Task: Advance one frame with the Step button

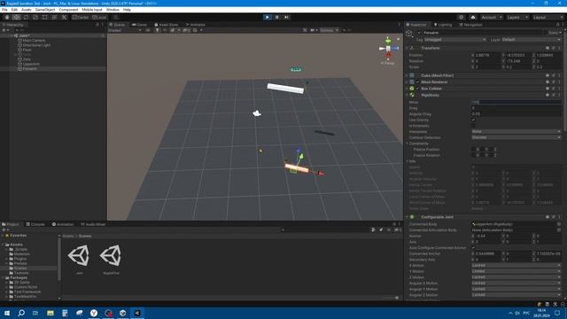Action: [x=286, y=17]
